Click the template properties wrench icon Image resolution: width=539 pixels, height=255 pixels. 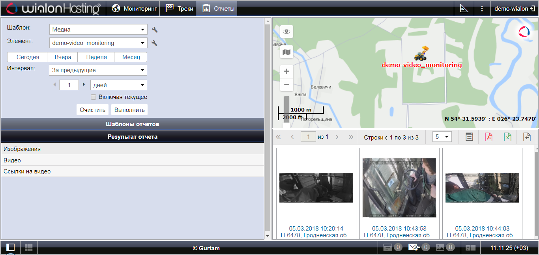pyautogui.click(x=155, y=30)
